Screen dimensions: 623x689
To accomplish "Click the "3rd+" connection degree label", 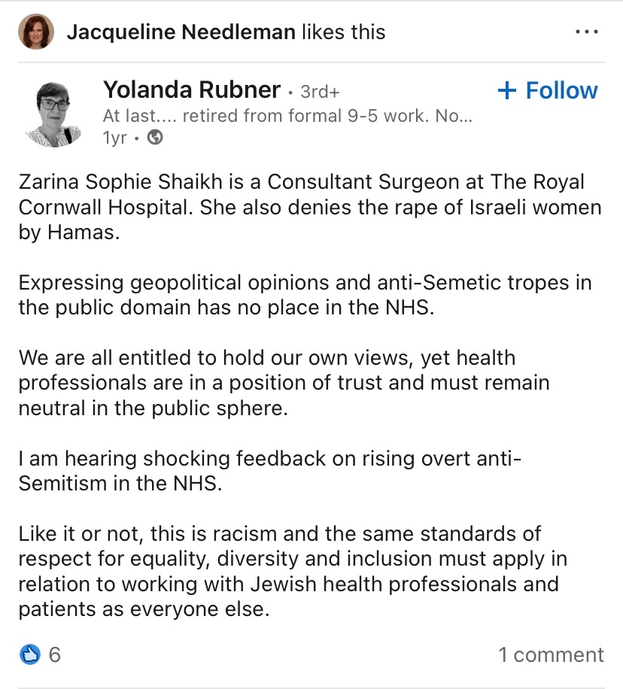I will tap(320, 93).
